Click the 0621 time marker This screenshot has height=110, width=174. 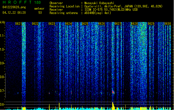[x=19, y=24]
